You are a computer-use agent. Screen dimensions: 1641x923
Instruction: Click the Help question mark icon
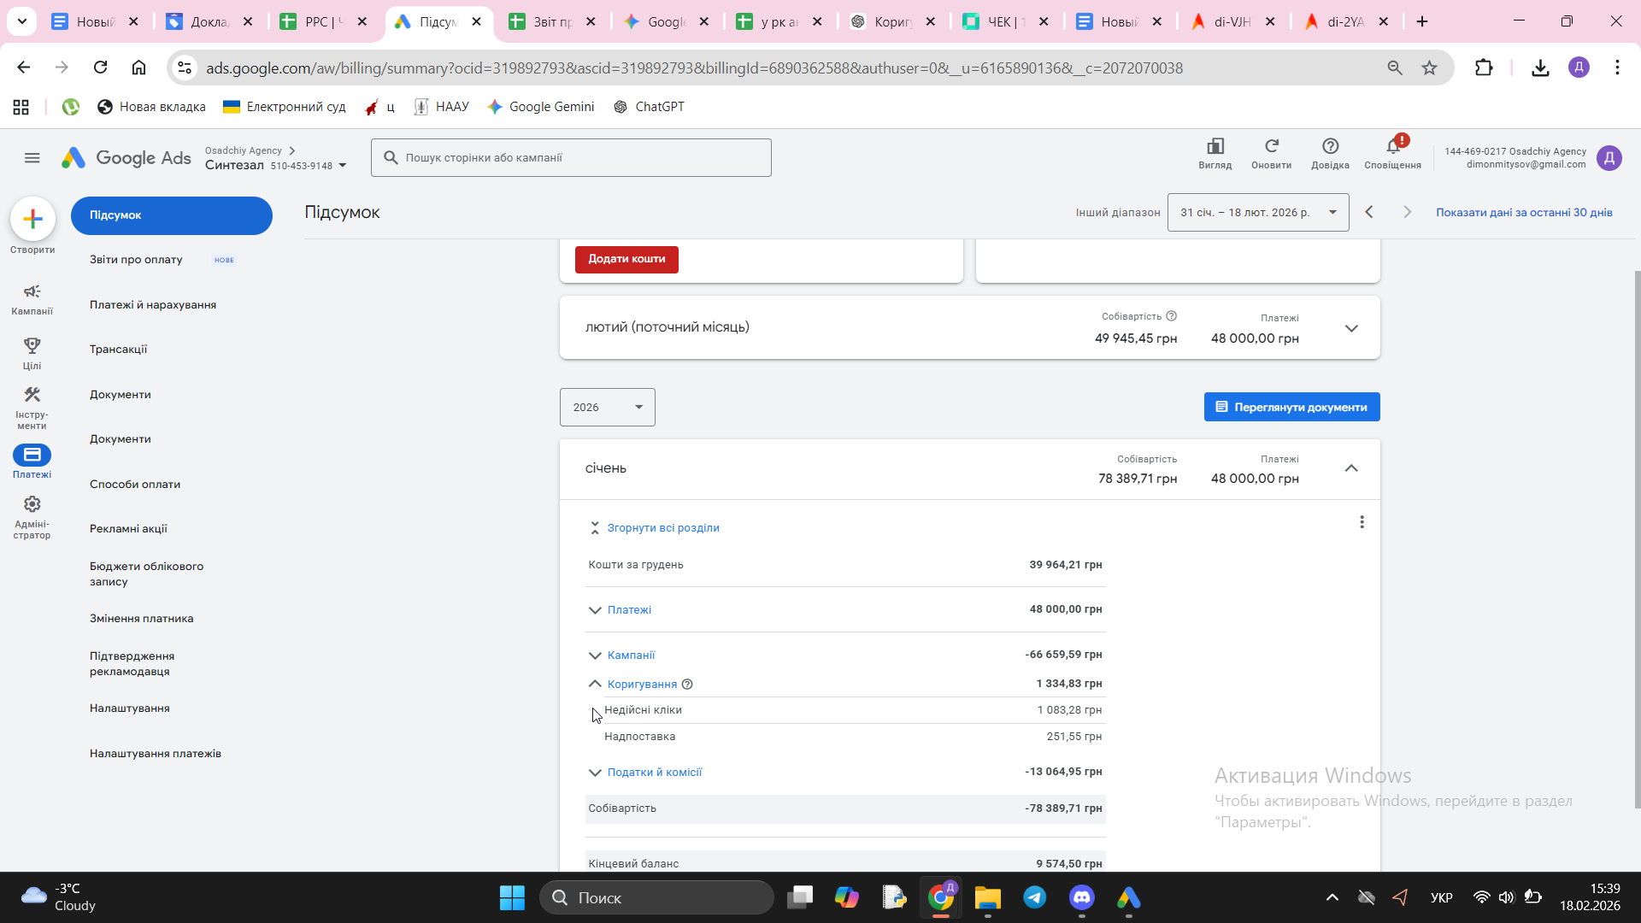(x=1330, y=147)
